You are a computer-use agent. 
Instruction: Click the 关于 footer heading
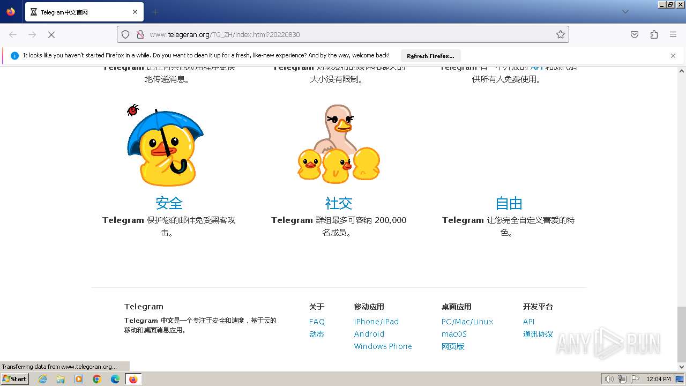(317, 307)
